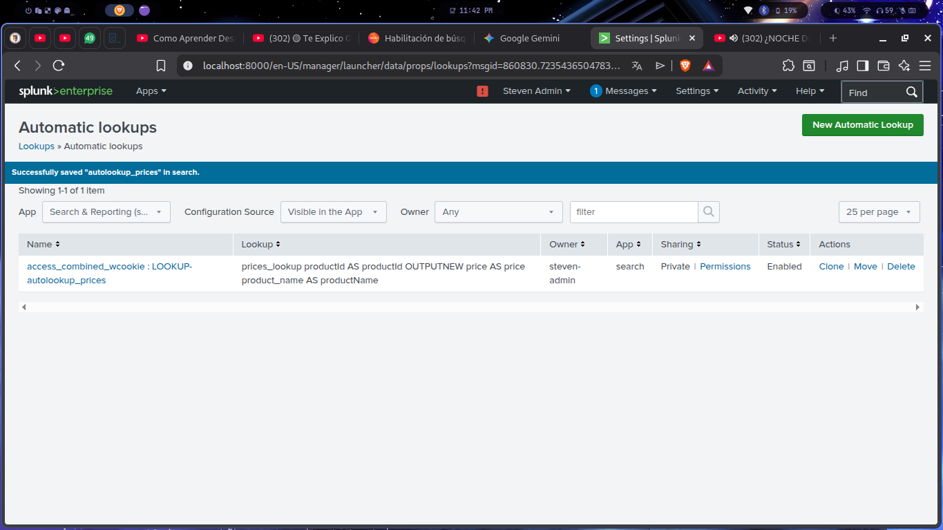
Task: Click the translate icon in the address bar
Action: coord(636,65)
